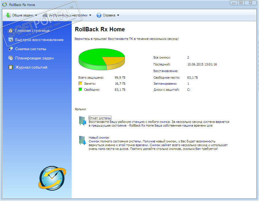259x201 pixels.
Task: Click the last snapshot date 10.06.2015 13:01:16
Action: pyautogui.click(x=202, y=64)
